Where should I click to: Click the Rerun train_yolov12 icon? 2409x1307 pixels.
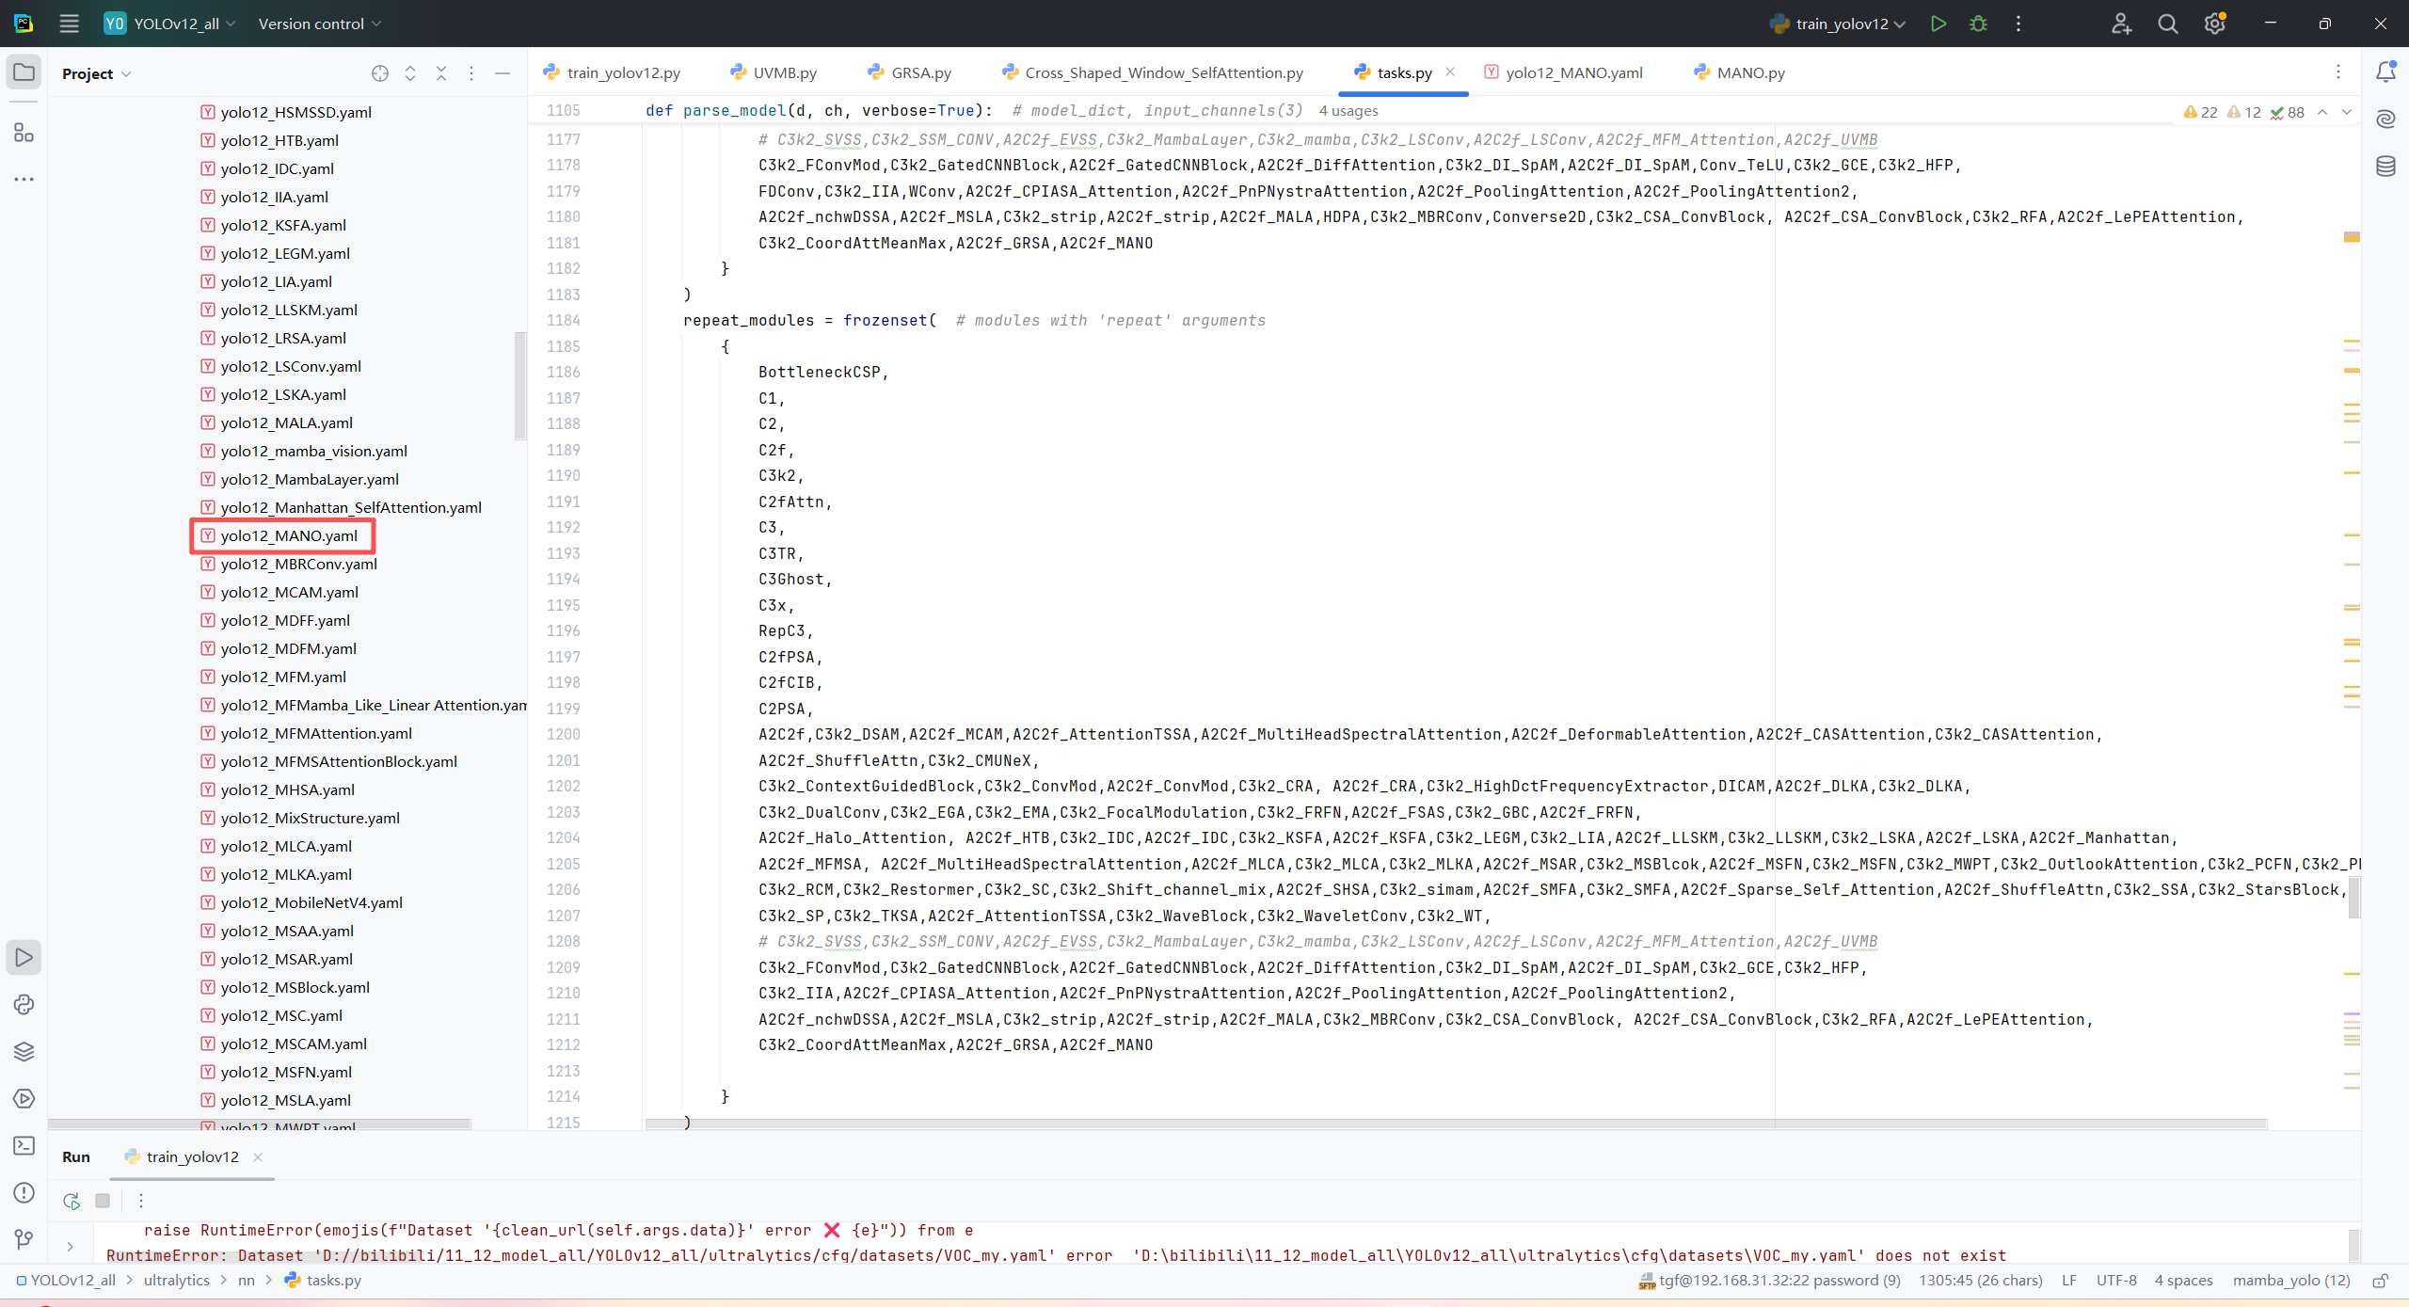(72, 1201)
